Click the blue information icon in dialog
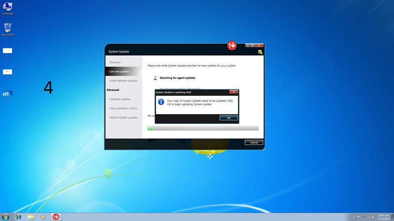Screen dimensions: 394x221 [161, 102]
